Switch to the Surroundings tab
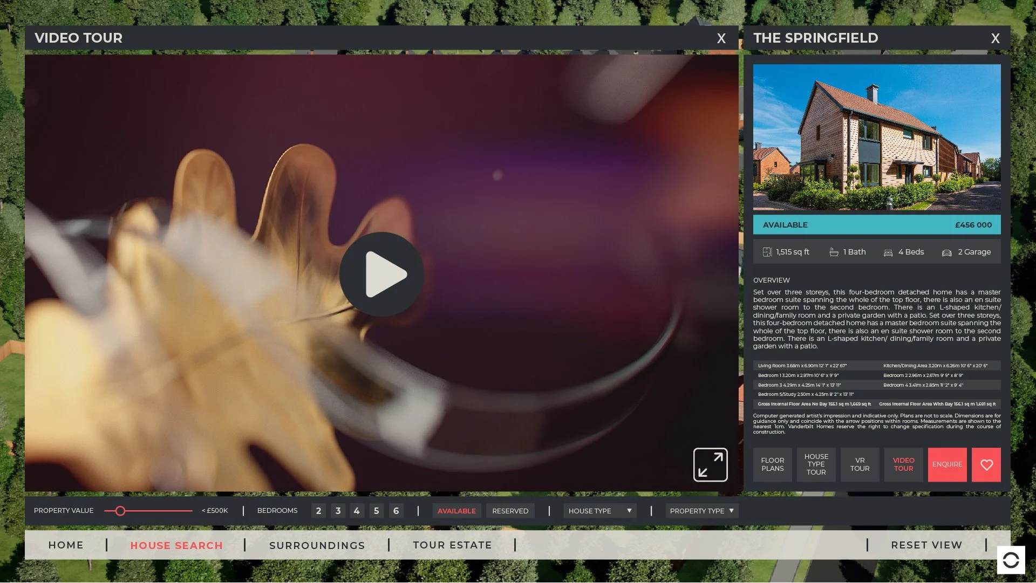The height and width of the screenshot is (583, 1036). [317, 545]
